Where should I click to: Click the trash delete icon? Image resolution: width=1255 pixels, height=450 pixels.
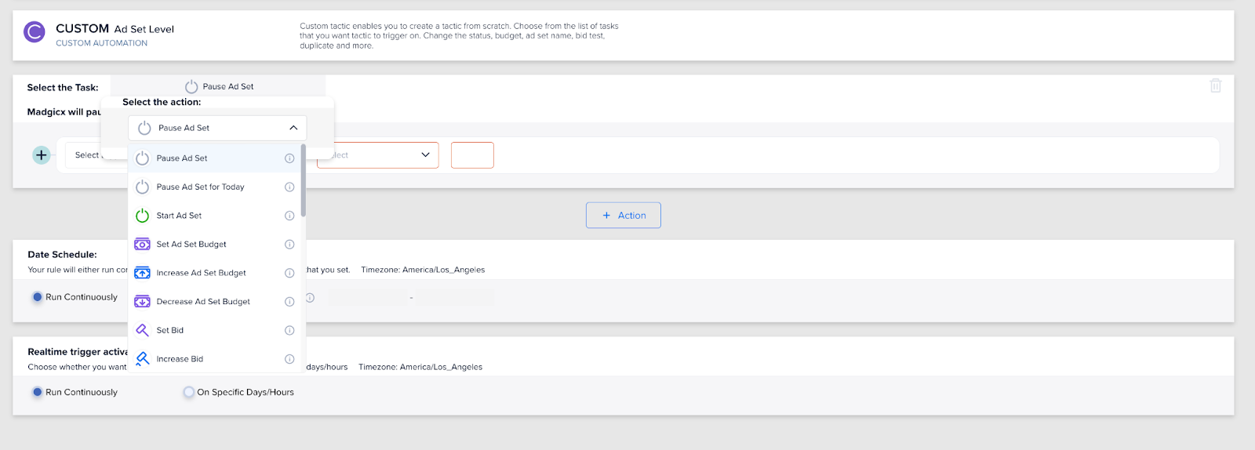point(1215,85)
